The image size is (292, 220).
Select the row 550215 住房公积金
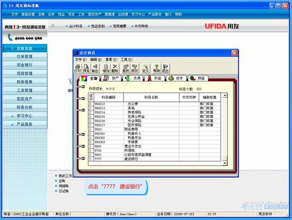tap(155, 117)
